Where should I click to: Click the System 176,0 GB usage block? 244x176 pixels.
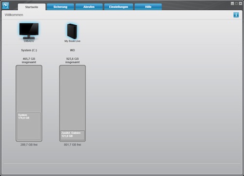coord(29,126)
